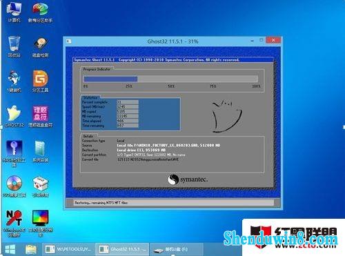Open the Windows NT password reset icon
The image size is (345, 256).
(x=14, y=223)
